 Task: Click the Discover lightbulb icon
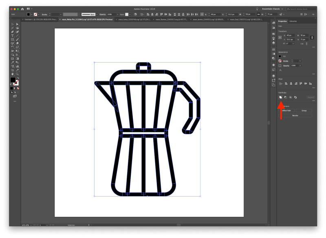(257, 9)
